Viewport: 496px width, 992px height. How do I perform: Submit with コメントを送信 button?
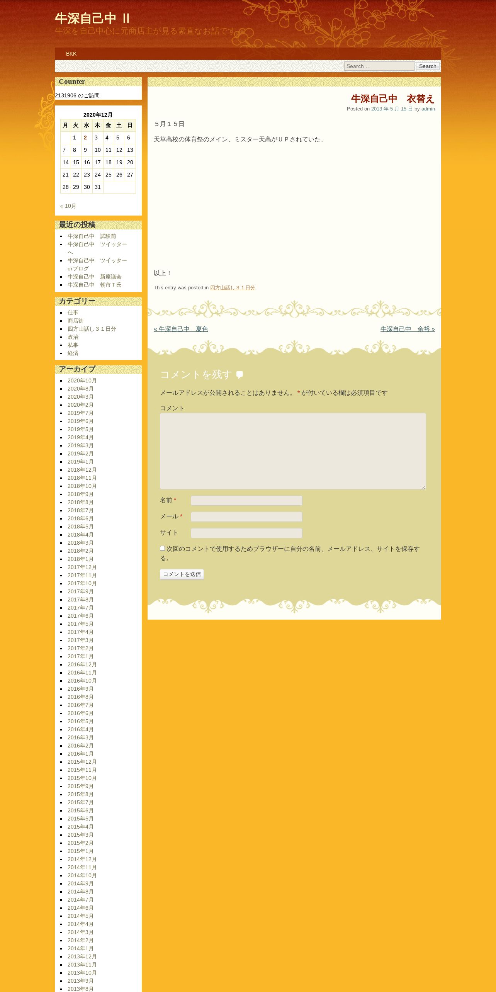pyautogui.click(x=182, y=574)
